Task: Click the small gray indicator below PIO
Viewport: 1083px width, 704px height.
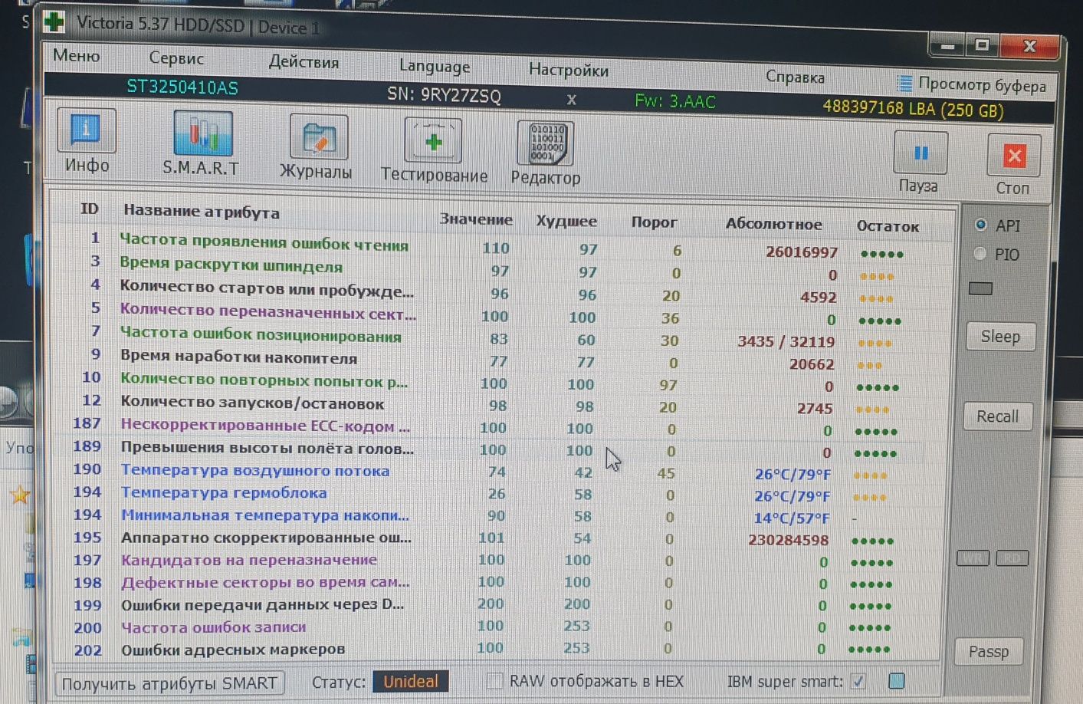Action: (x=980, y=288)
